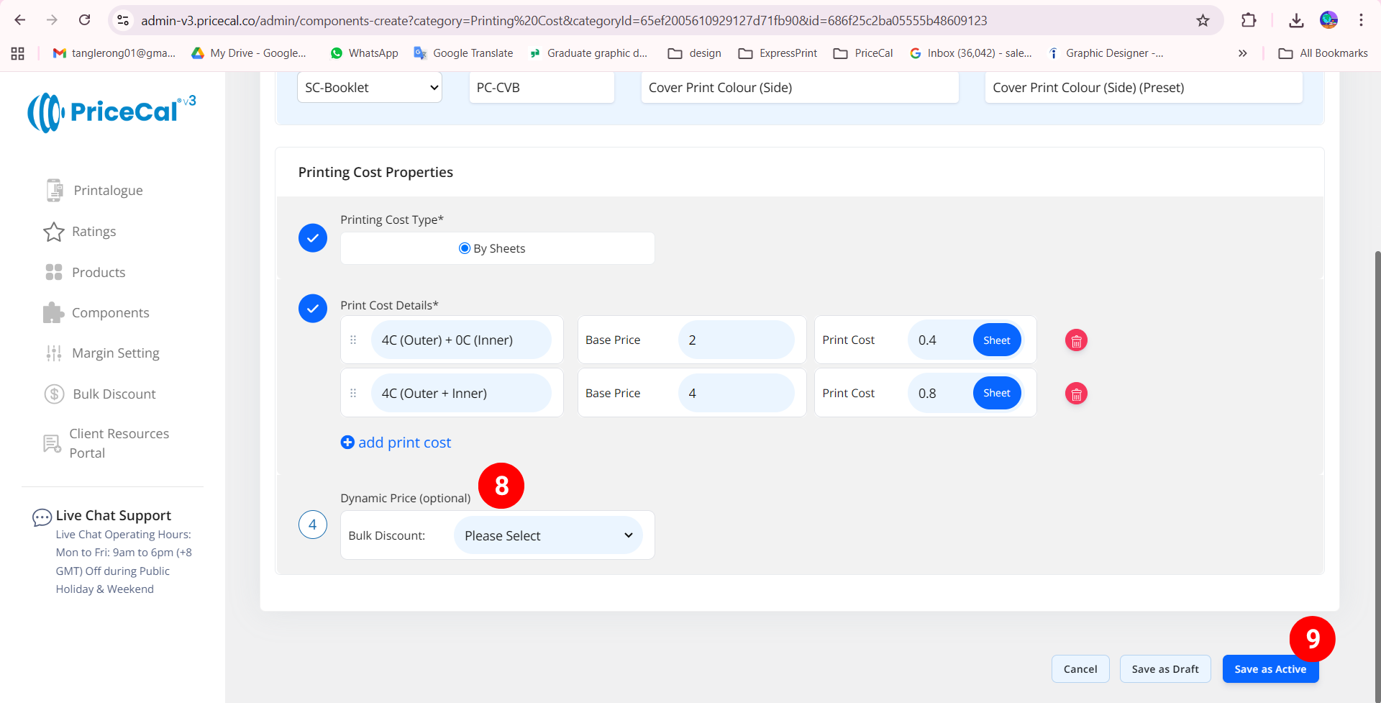Bookmark this page with star icon

[1203, 20]
